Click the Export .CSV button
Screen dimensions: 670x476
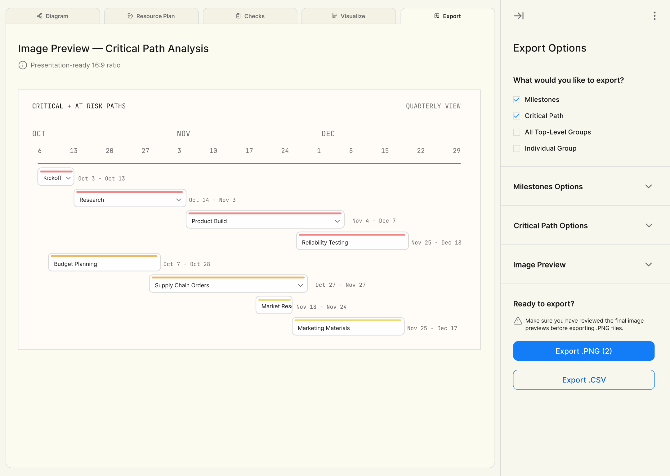tap(584, 380)
